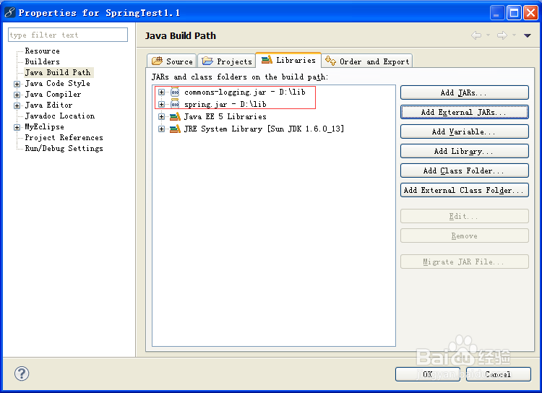Expand the Java EE 5 Libraries node

(161, 116)
